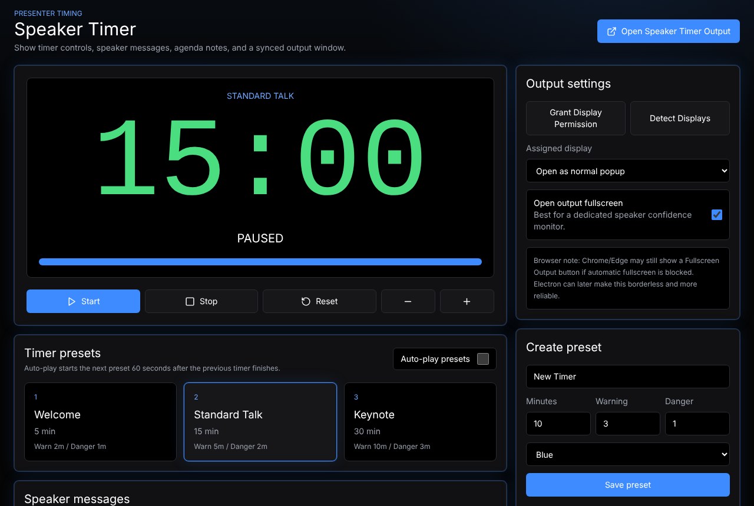
Task: Click the 'Output settings' heading
Action: click(x=568, y=84)
